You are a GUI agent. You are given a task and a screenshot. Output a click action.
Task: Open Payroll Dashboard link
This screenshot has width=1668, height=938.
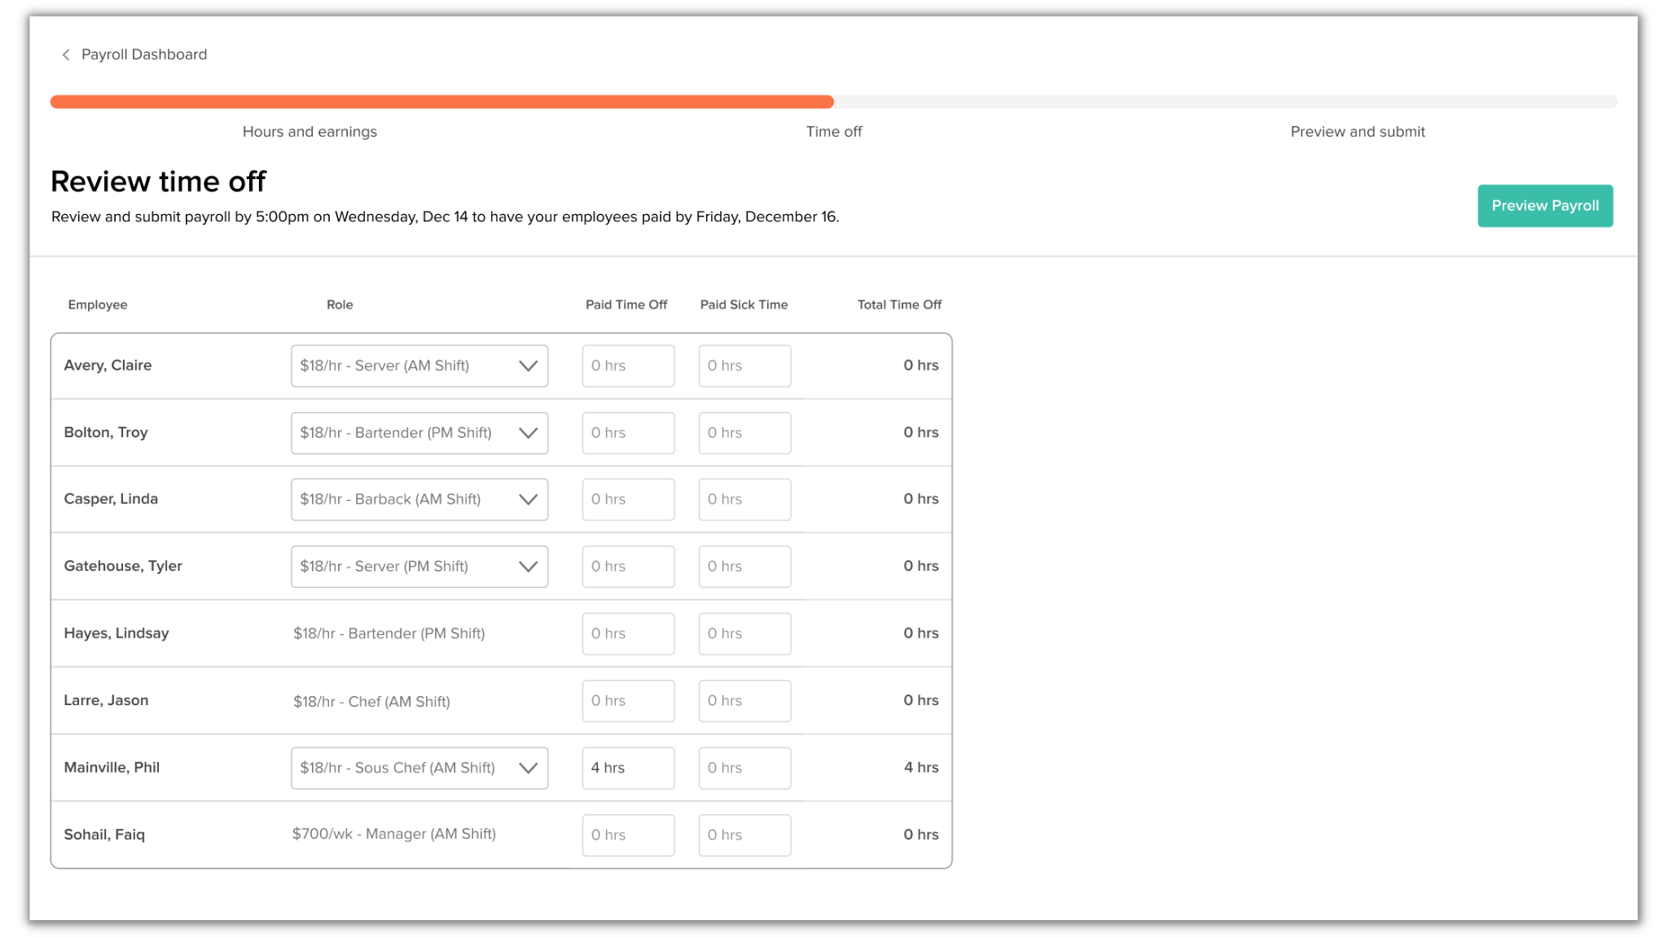[144, 55]
